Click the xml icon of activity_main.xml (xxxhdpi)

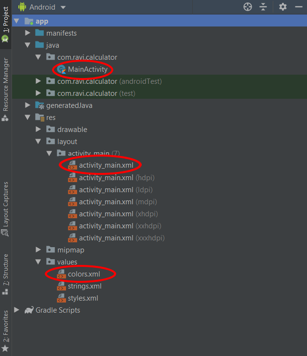72,237
